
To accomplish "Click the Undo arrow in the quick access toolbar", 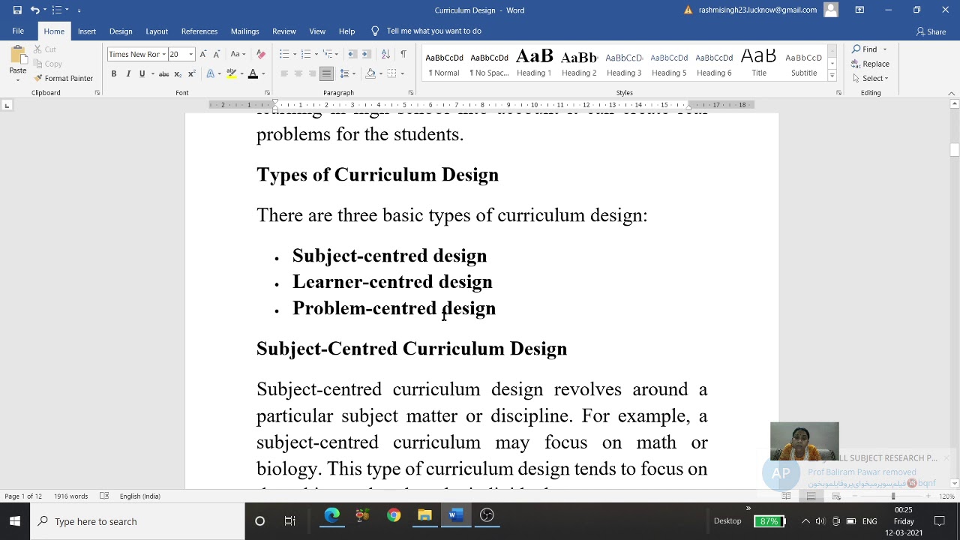I will pos(34,10).
